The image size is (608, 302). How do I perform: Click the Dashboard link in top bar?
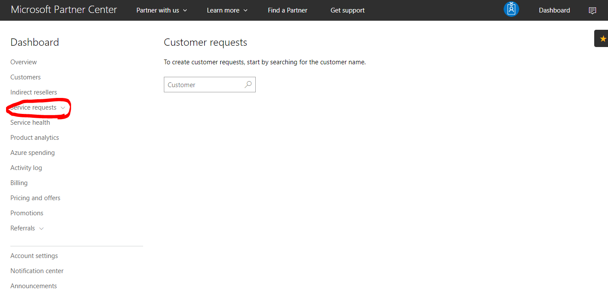pos(554,10)
